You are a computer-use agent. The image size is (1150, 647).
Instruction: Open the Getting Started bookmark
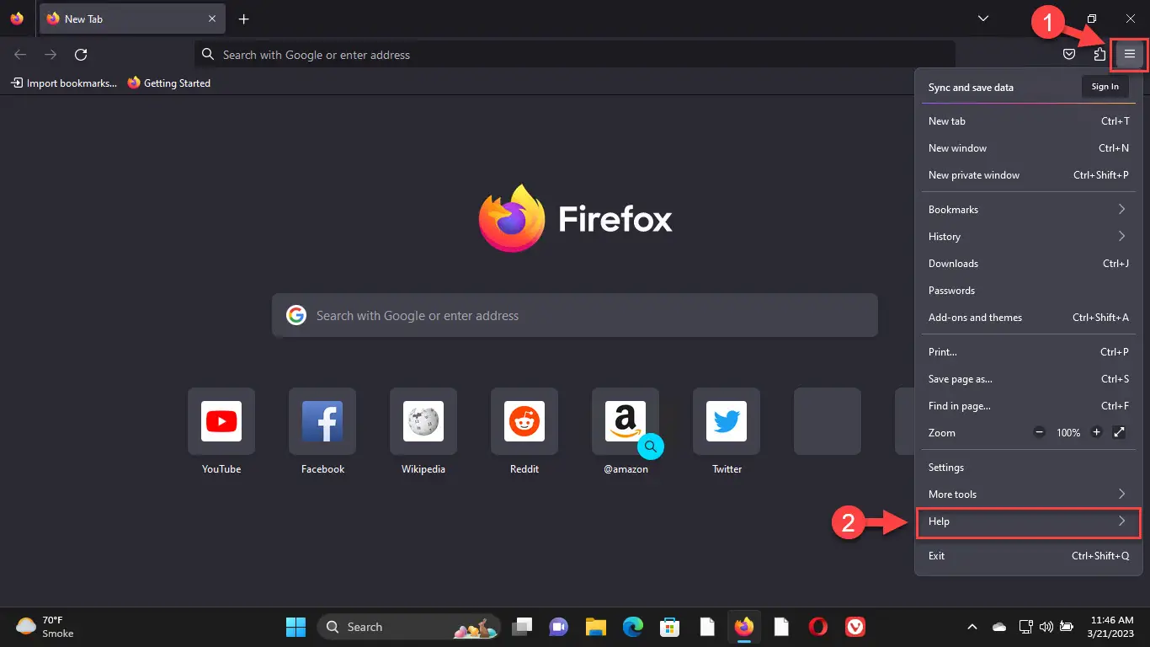pyautogui.click(x=168, y=83)
